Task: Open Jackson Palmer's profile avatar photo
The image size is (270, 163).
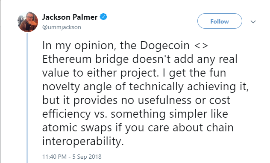Action: pyautogui.click(x=28, y=22)
